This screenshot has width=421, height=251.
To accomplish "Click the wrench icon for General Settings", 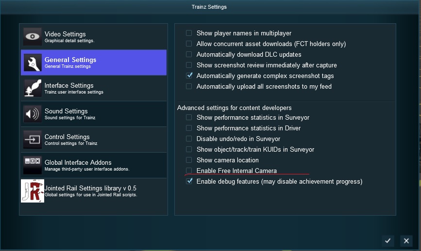I will pyautogui.click(x=33, y=63).
